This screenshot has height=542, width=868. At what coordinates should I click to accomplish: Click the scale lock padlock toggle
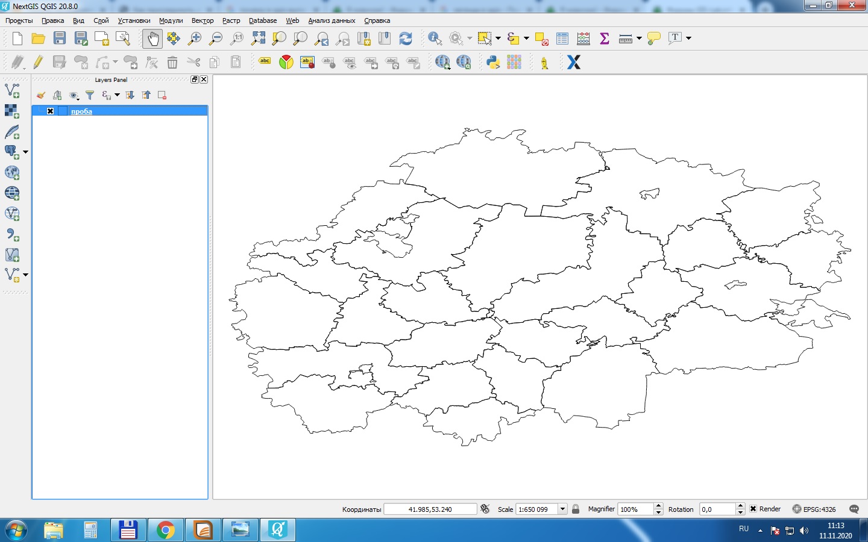coord(576,509)
